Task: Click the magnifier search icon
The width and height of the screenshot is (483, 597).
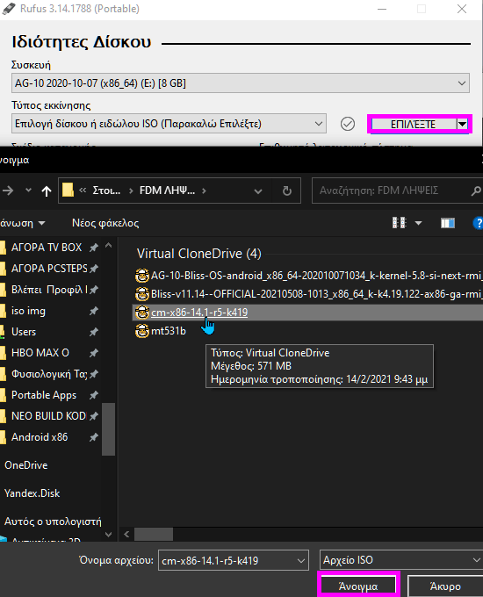Action: tap(476, 191)
